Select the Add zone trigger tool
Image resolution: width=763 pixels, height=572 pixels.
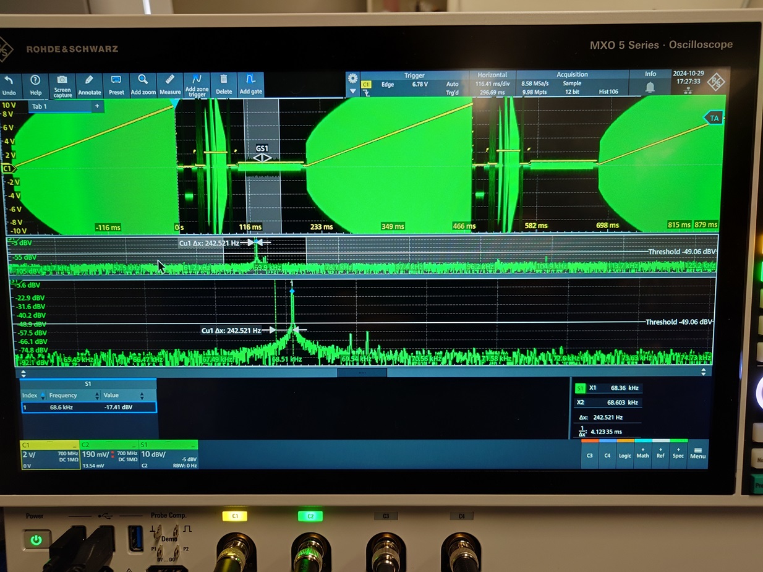click(197, 80)
